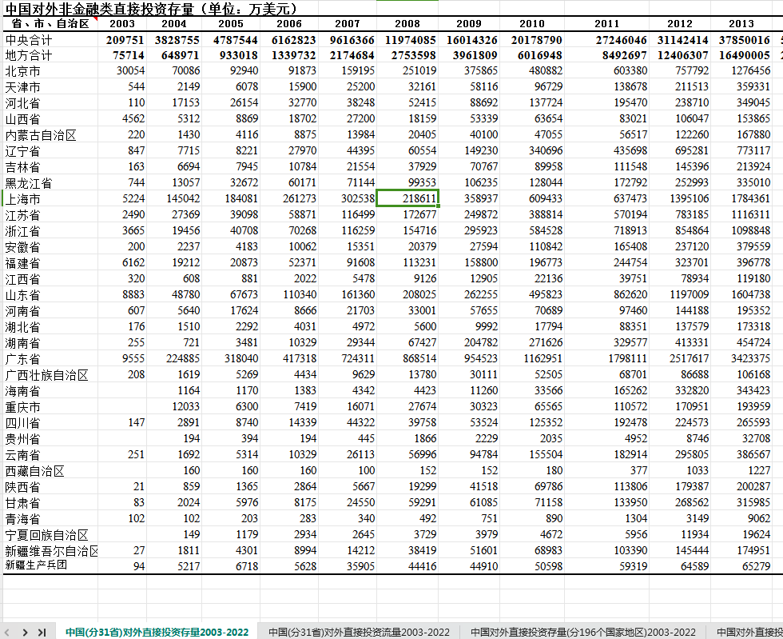Click cell 1276456 for 北京市 2013

741,71
